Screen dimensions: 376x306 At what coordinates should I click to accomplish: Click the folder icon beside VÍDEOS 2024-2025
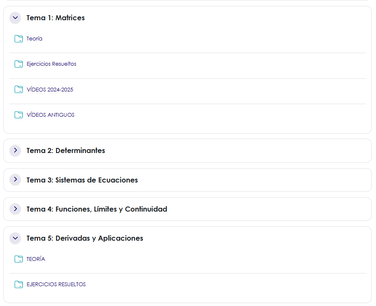click(x=19, y=89)
